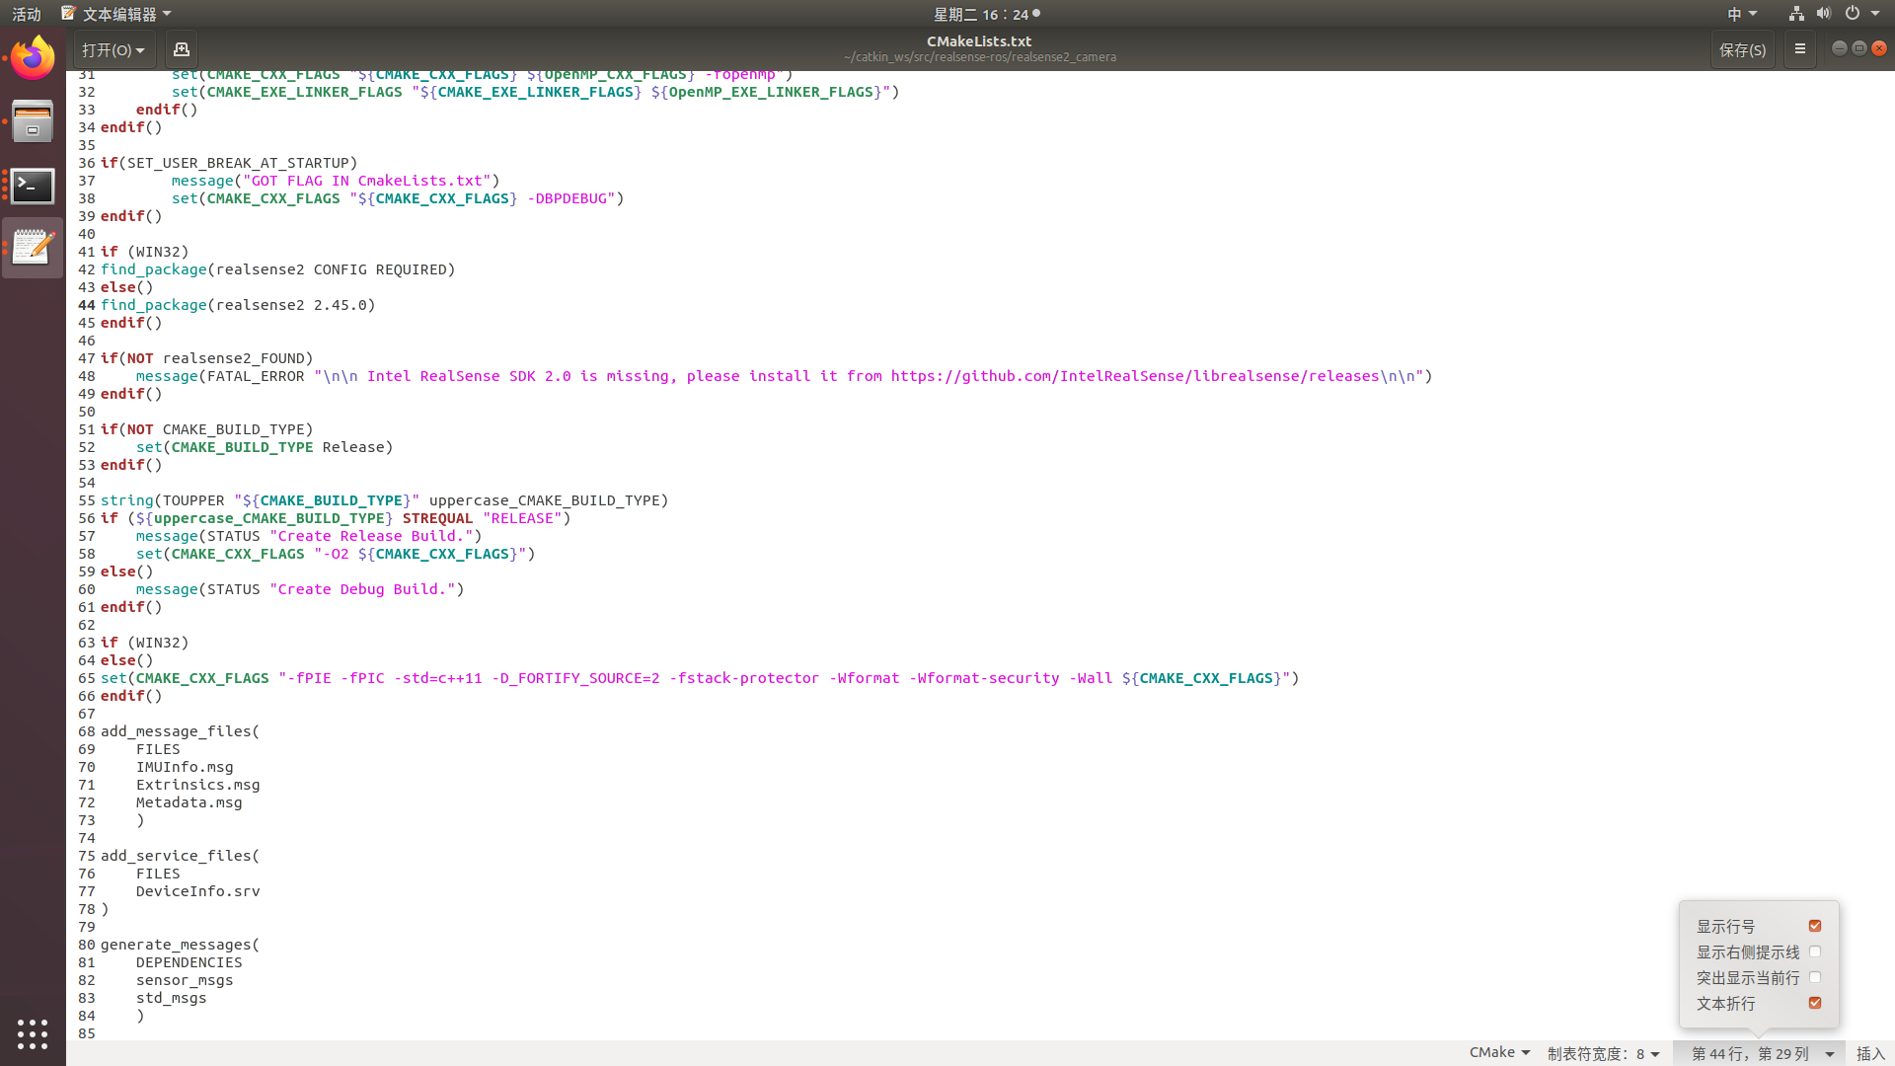Expand the CMake language dropdown
The width and height of the screenshot is (1895, 1066).
point(1499,1053)
